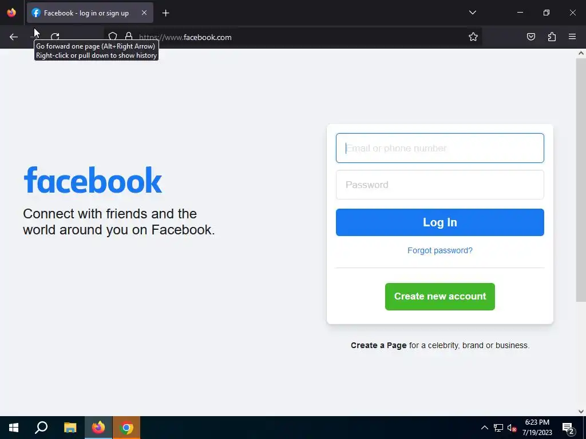Focus the Email or phone number field
This screenshot has width=586, height=439.
point(440,148)
